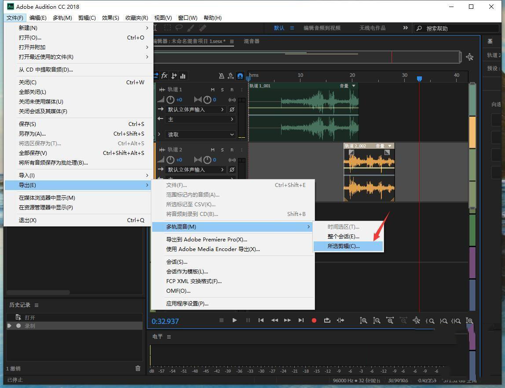
Task: Open Track 2 stereo input dropdown
Action: coord(196,170)
